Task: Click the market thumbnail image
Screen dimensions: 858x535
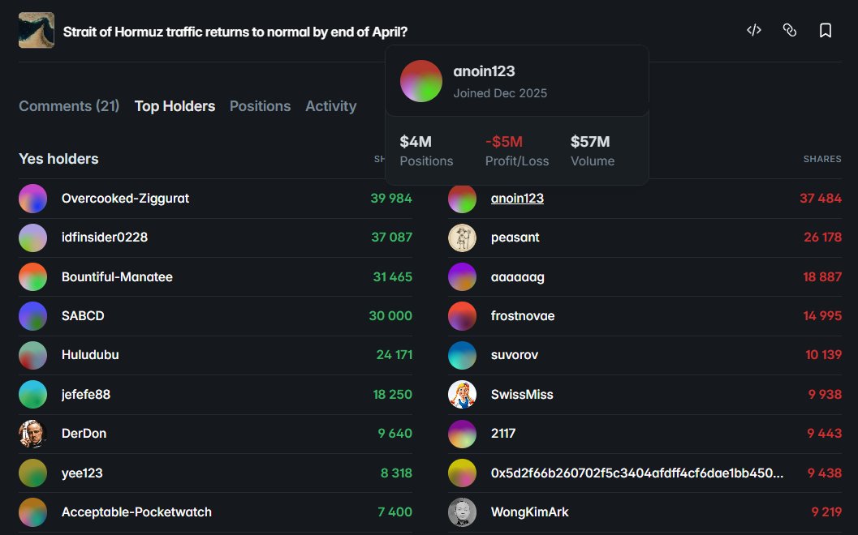Action: pos(36,29)
